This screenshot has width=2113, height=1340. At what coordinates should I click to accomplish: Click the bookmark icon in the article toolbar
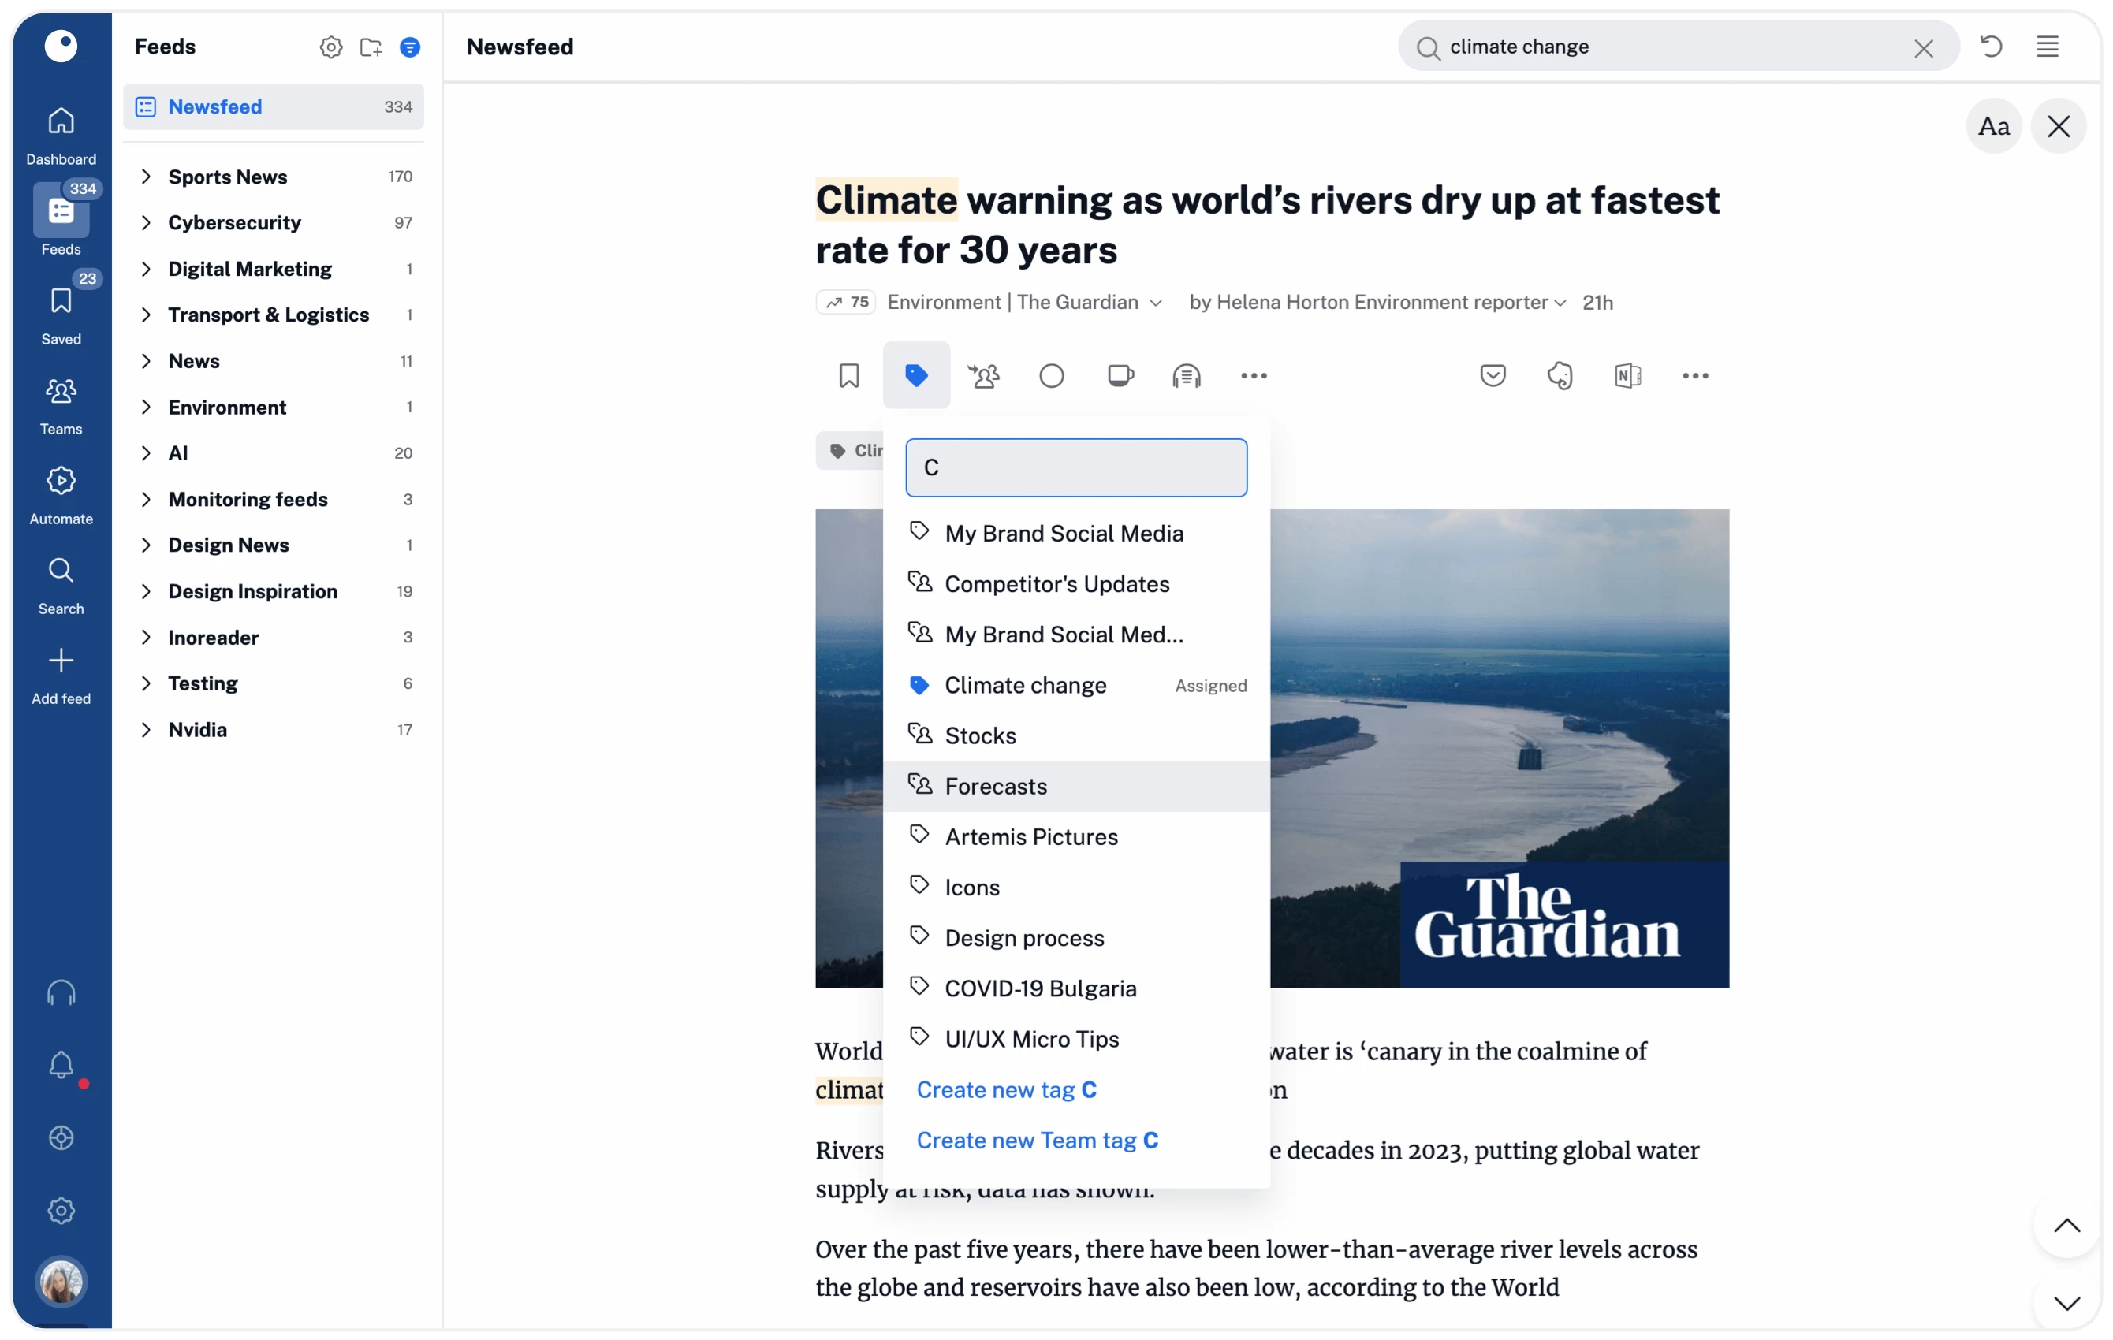pyautogui.click(x=848, y=375)
